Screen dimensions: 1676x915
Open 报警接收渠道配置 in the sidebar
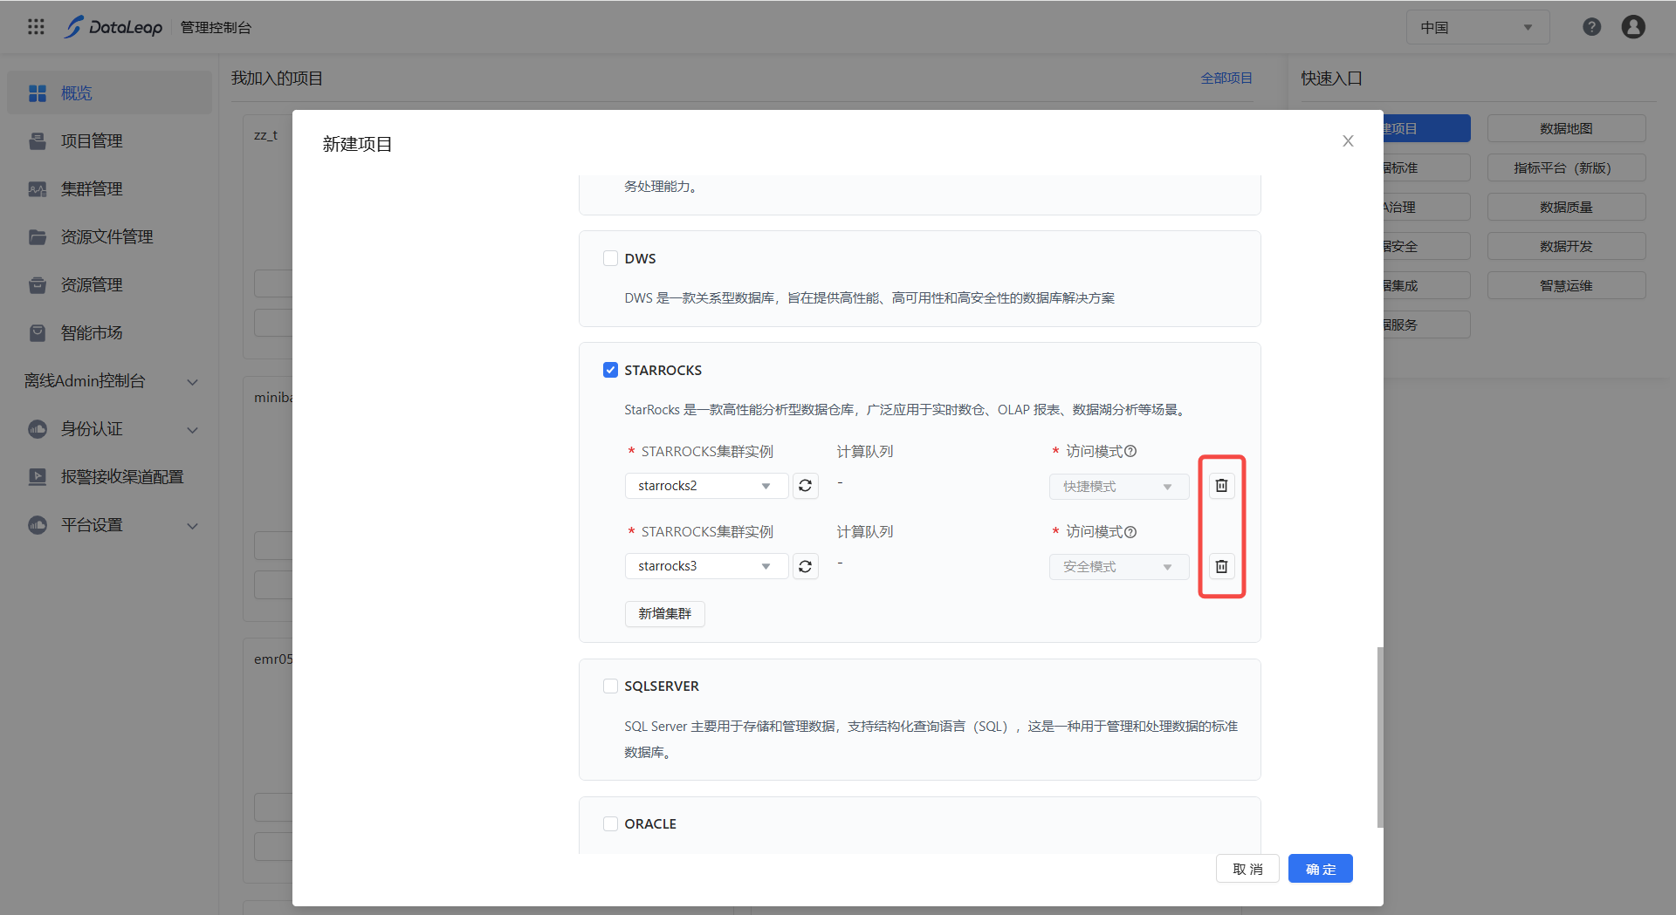point(109,477)
